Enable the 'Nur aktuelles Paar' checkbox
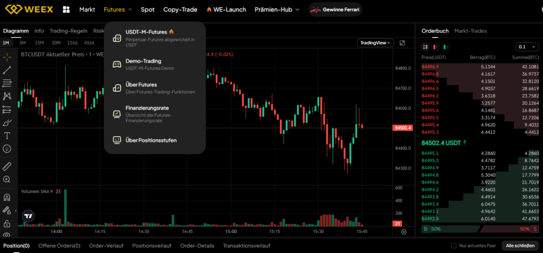Image resolution: width=543 pixels, height=253 pixels. pos(453,246)
